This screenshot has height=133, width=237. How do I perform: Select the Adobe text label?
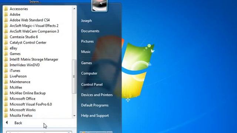pos(15,14)
